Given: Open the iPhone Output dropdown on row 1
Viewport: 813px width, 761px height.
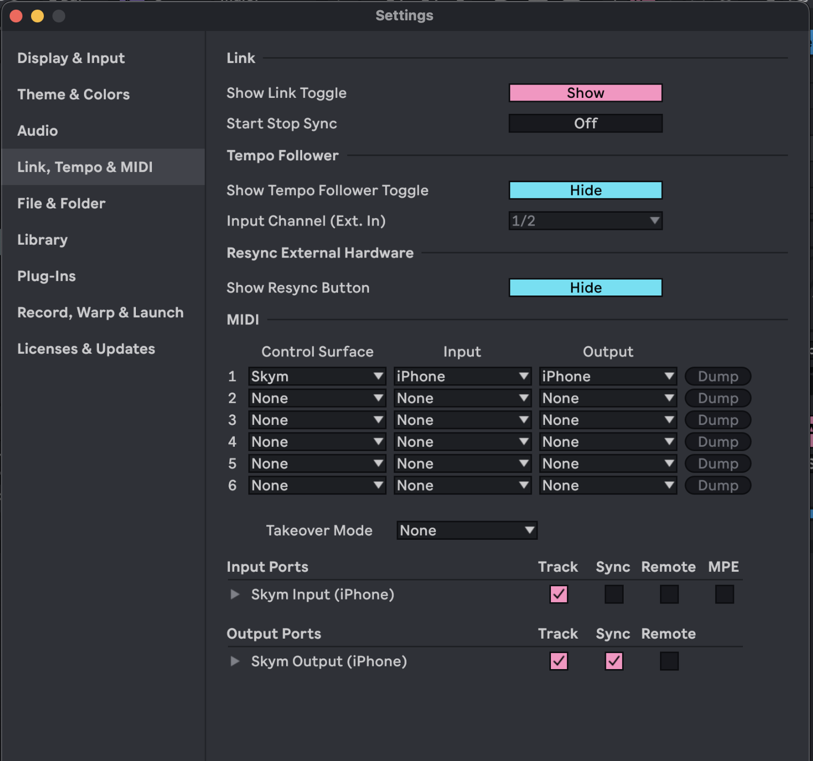Looking at the screenshot, I should click(x=608, y=376).
